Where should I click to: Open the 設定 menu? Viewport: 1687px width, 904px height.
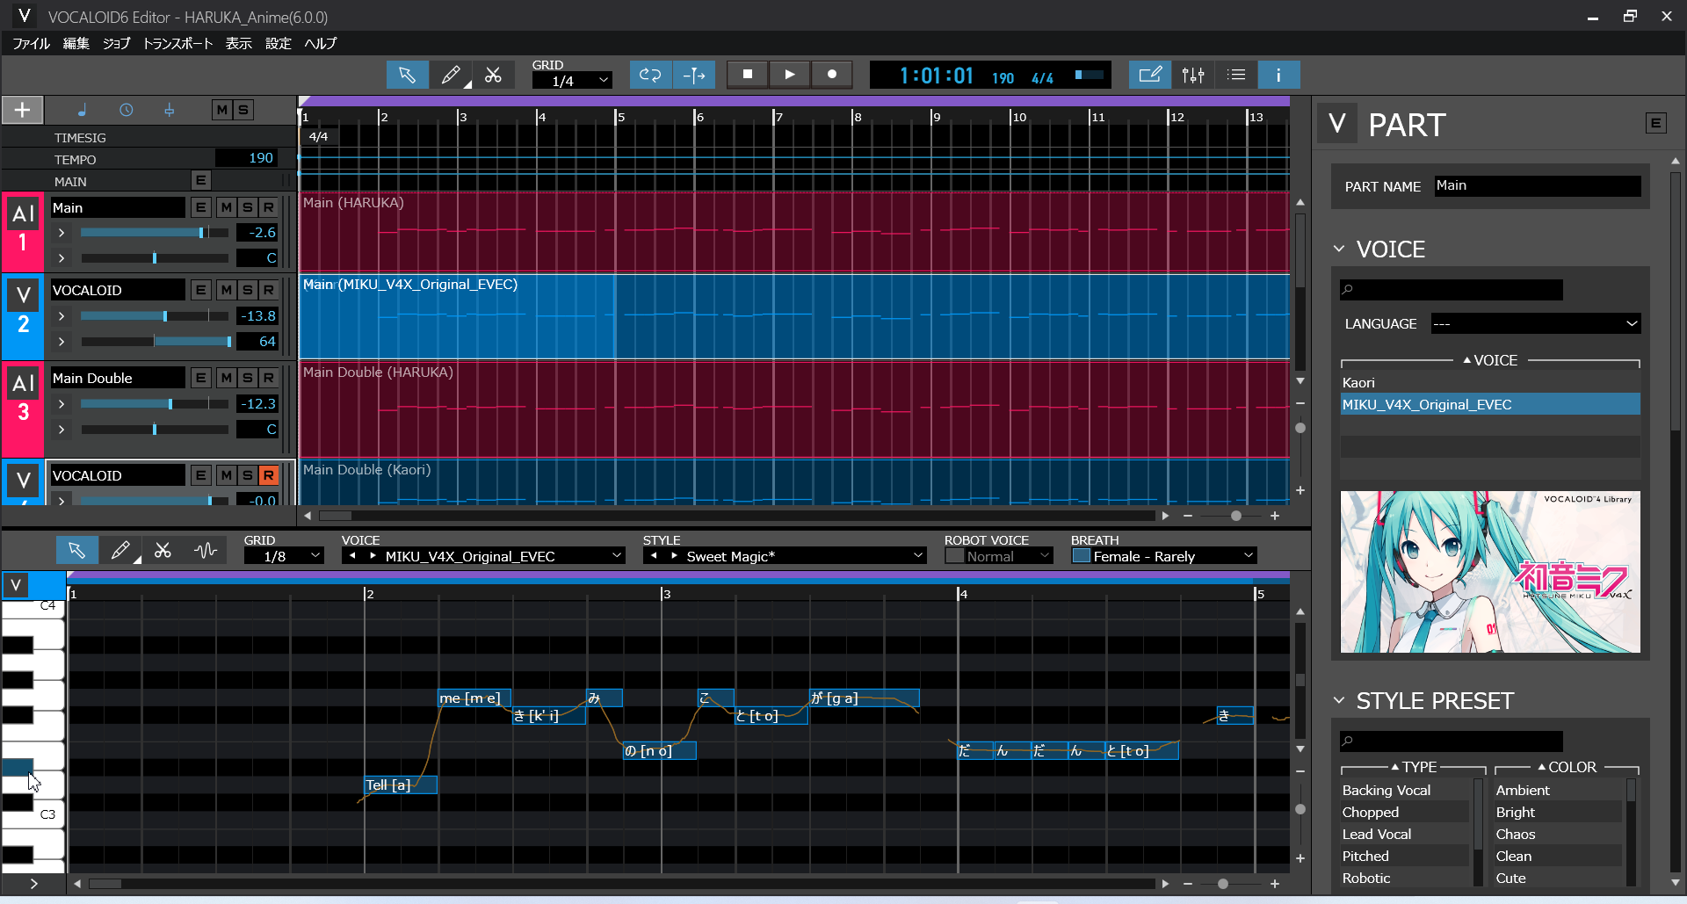tap(278, 43)
